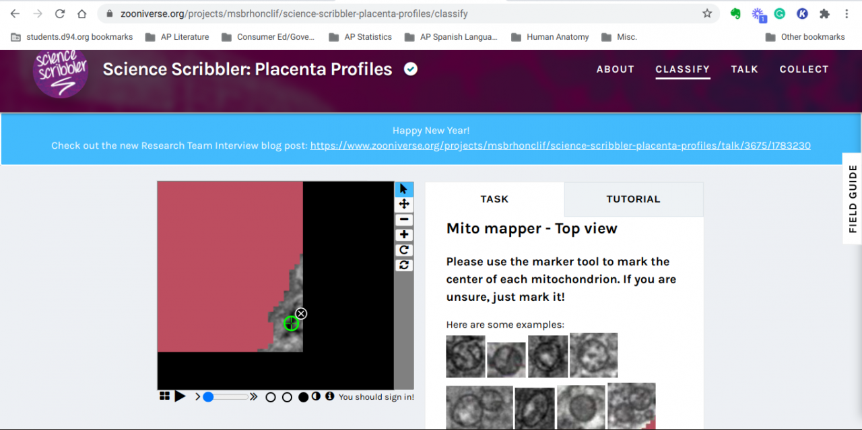Open the Evernote elephant extension
Viewport: 862px width, 430px height.
pyautogui.click(x=735, y=13)
